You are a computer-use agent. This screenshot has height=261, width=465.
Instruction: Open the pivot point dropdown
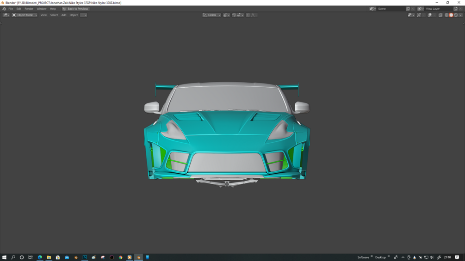[x=226, y=15]
